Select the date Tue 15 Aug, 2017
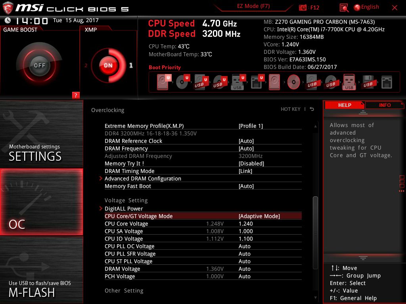Screen dimensions: 406x304 click(x=76, y=20)
